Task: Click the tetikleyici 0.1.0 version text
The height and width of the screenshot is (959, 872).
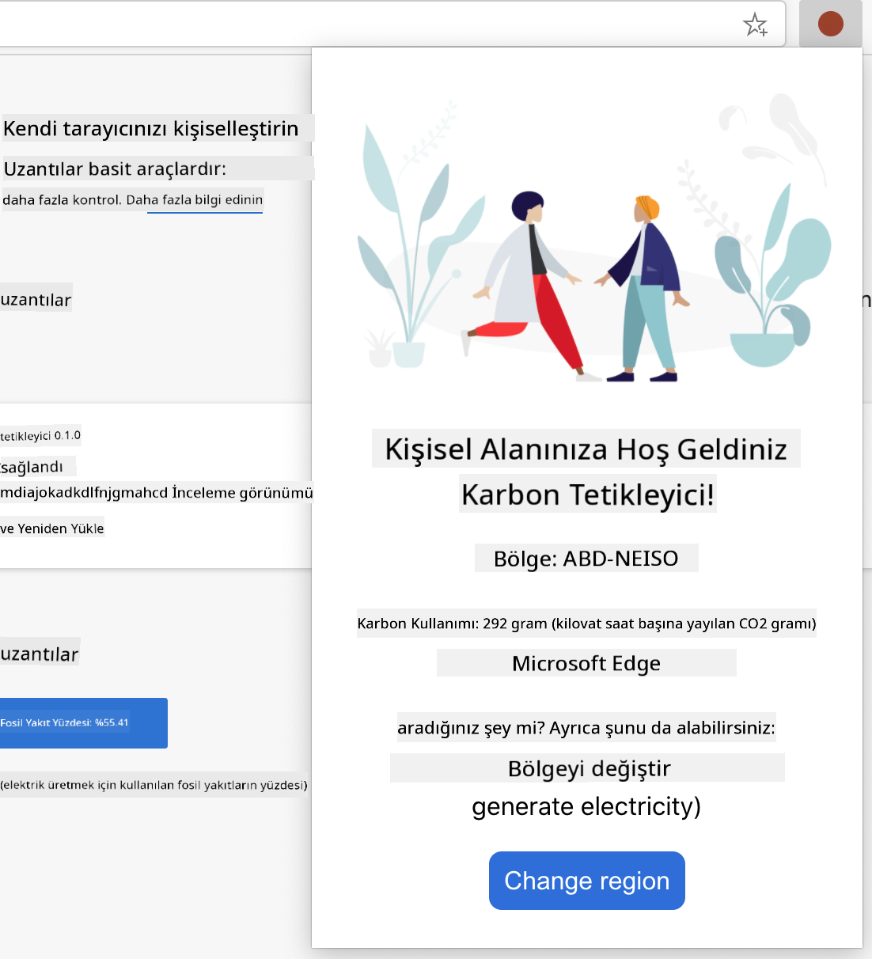Action: (41, 434)
